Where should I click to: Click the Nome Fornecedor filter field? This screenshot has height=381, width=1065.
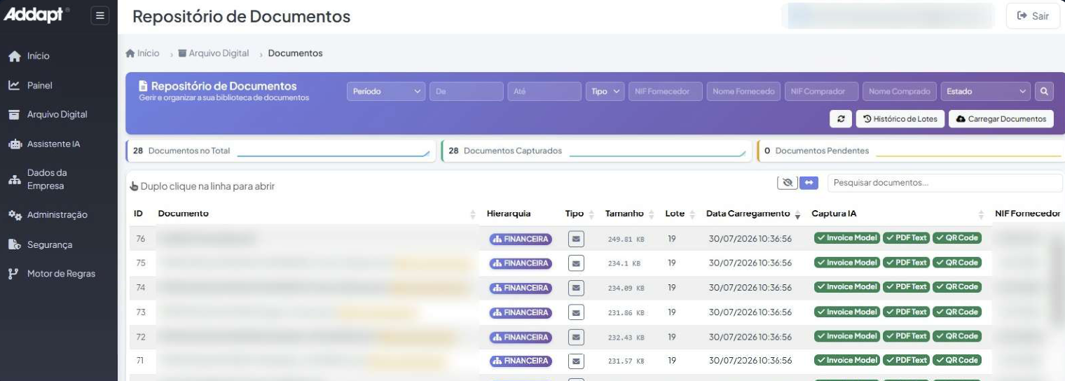tap(743, 92)
